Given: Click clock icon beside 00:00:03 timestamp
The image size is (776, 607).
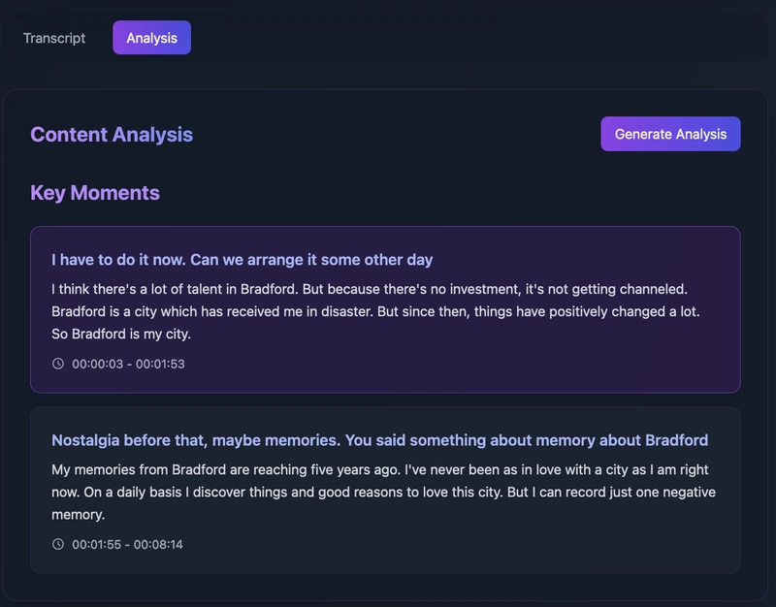Looking at the screenshot, I should click(58, 364).
